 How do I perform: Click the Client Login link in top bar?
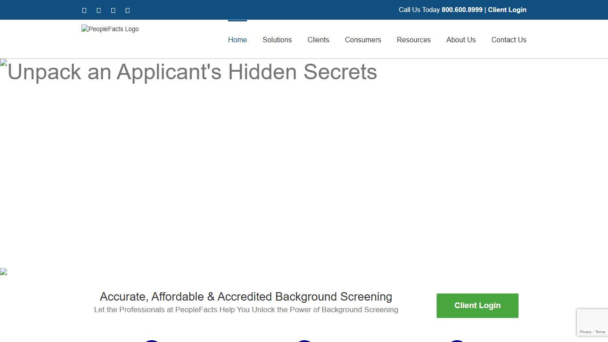[x=507, y=9]
